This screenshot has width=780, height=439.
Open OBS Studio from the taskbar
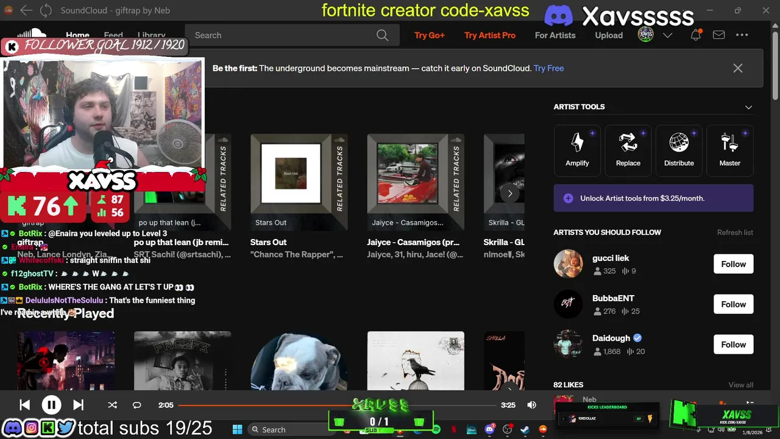tap(507, 430)
